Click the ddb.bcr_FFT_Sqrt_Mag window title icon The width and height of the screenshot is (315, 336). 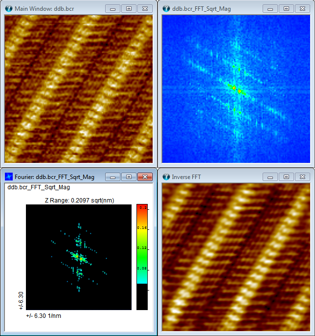pyautogui.click(x=166, y=9)
